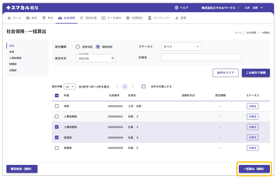Viewport: 276px width, 178px height.
Task: Switch to the データ操作 menu tab
Action: (x=111, y=18)
